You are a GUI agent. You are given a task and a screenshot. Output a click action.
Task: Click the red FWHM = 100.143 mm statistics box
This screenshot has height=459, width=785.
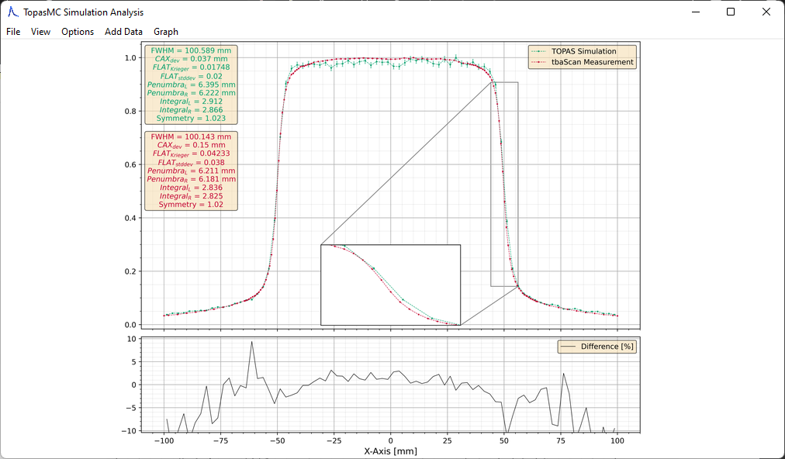[192, 171]
